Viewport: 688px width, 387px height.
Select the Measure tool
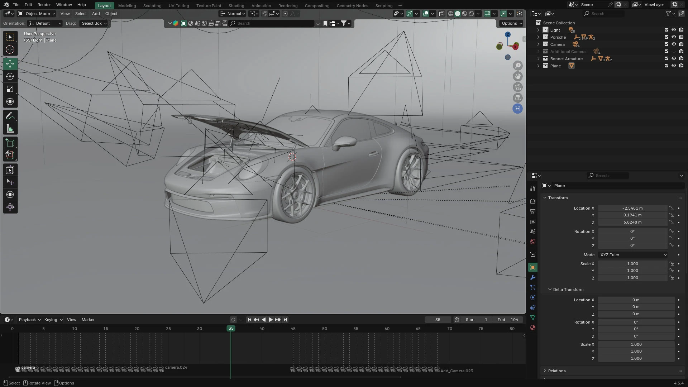pyautogui.click(x=10, y=128)
